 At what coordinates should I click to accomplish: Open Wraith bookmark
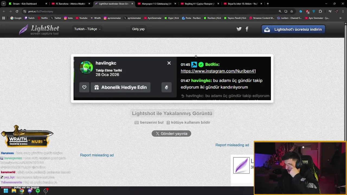(96, 18)
